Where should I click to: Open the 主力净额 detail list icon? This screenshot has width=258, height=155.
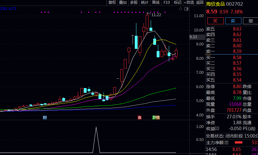click(226, 143)
